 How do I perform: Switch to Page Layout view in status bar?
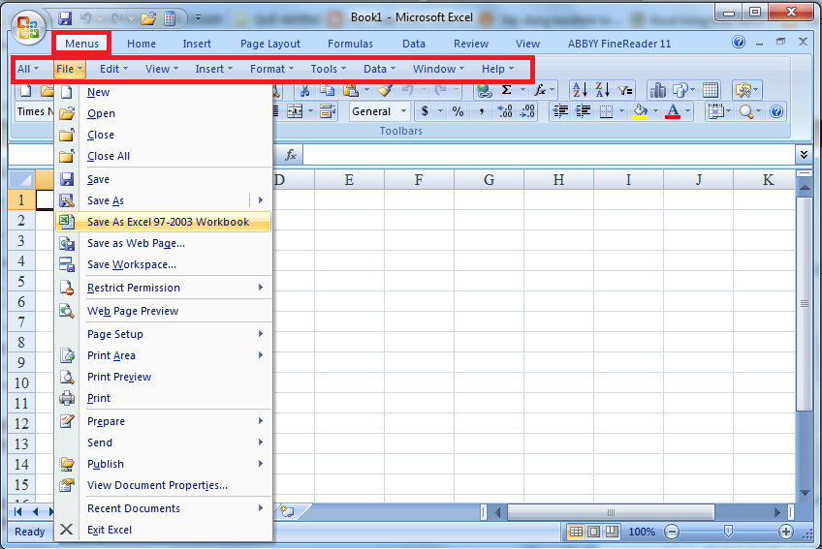pyautogui.click(x=593, y=532)
